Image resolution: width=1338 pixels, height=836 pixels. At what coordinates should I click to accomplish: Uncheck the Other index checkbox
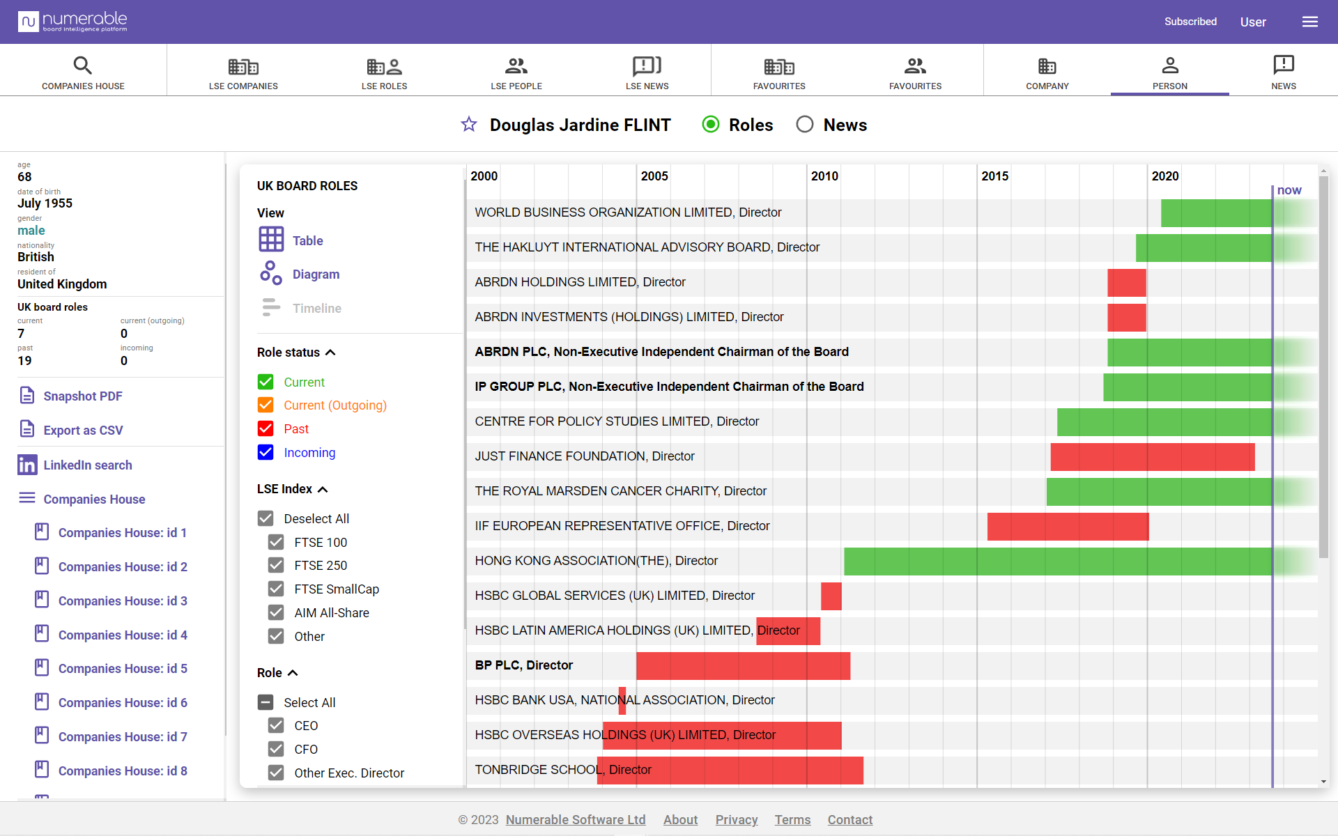click(276, 636)
